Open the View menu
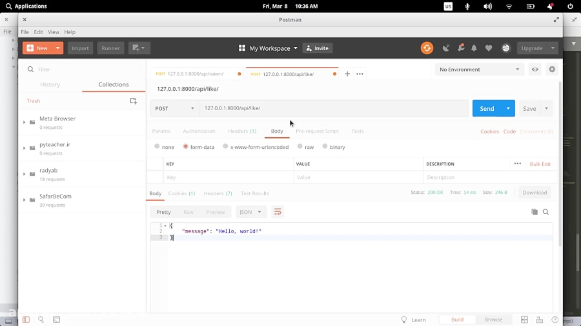Image resolution: width=581 pixels, height=326 pixels. (x=54, y=32)
